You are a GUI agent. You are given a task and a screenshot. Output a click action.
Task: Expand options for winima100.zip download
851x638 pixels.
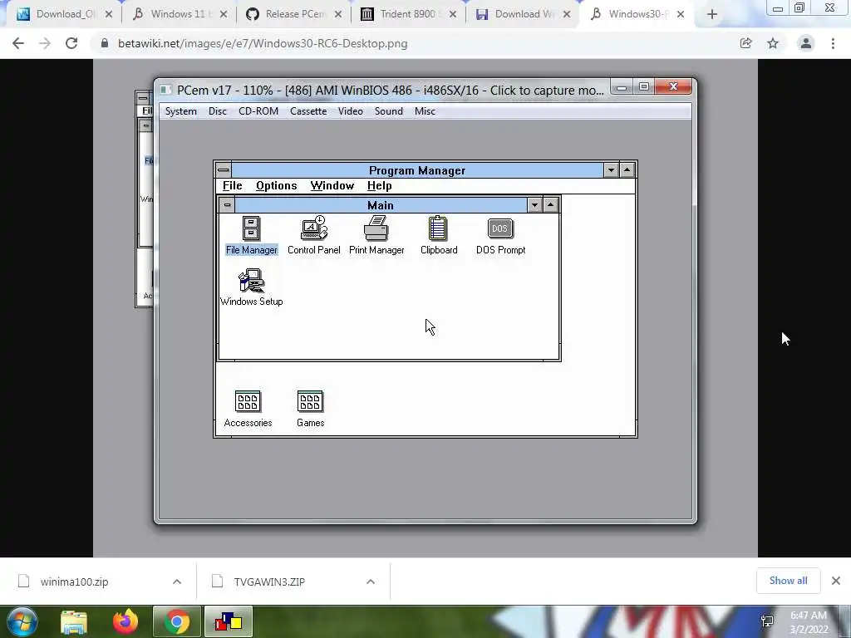point(177,582)
